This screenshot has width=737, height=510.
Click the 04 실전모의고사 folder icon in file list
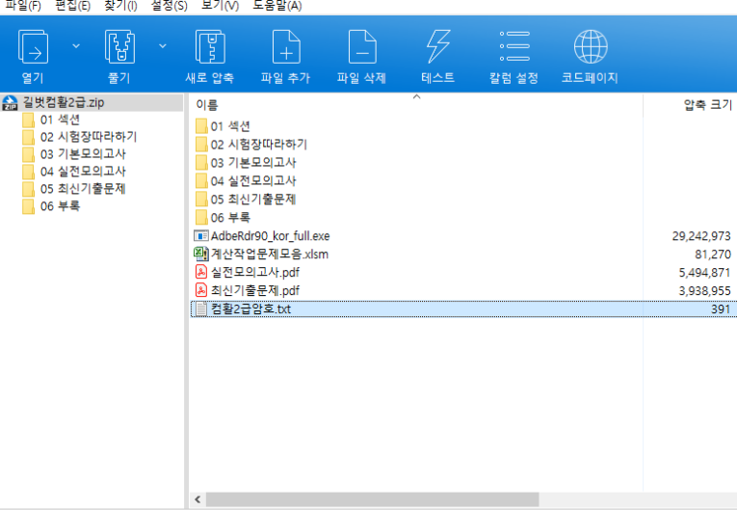tap(201, 180)
